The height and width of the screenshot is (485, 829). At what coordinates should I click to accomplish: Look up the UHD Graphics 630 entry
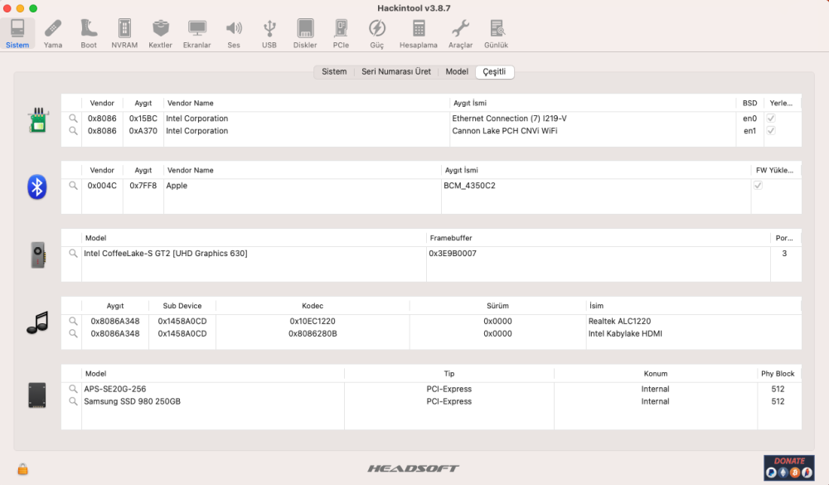click(73, 254)
